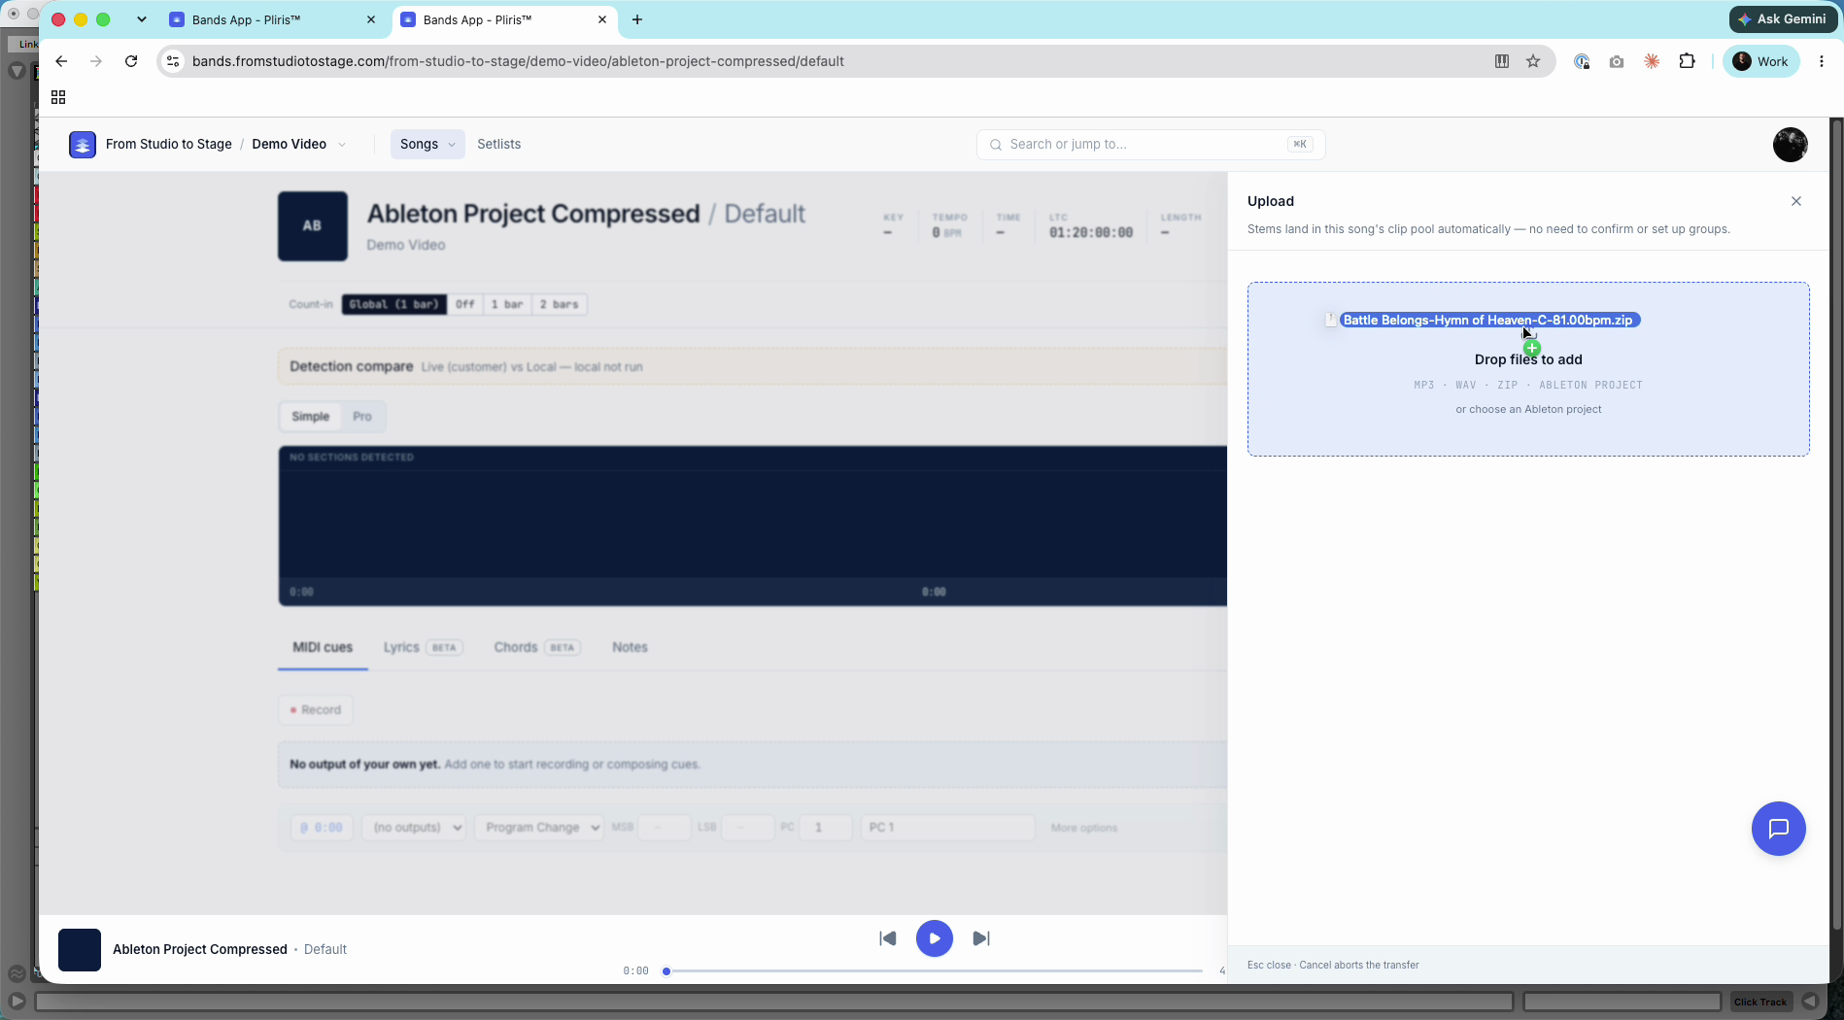Click the From Studio to Stage logo
Viewport: 1844px width, 1020px height.
83,145
